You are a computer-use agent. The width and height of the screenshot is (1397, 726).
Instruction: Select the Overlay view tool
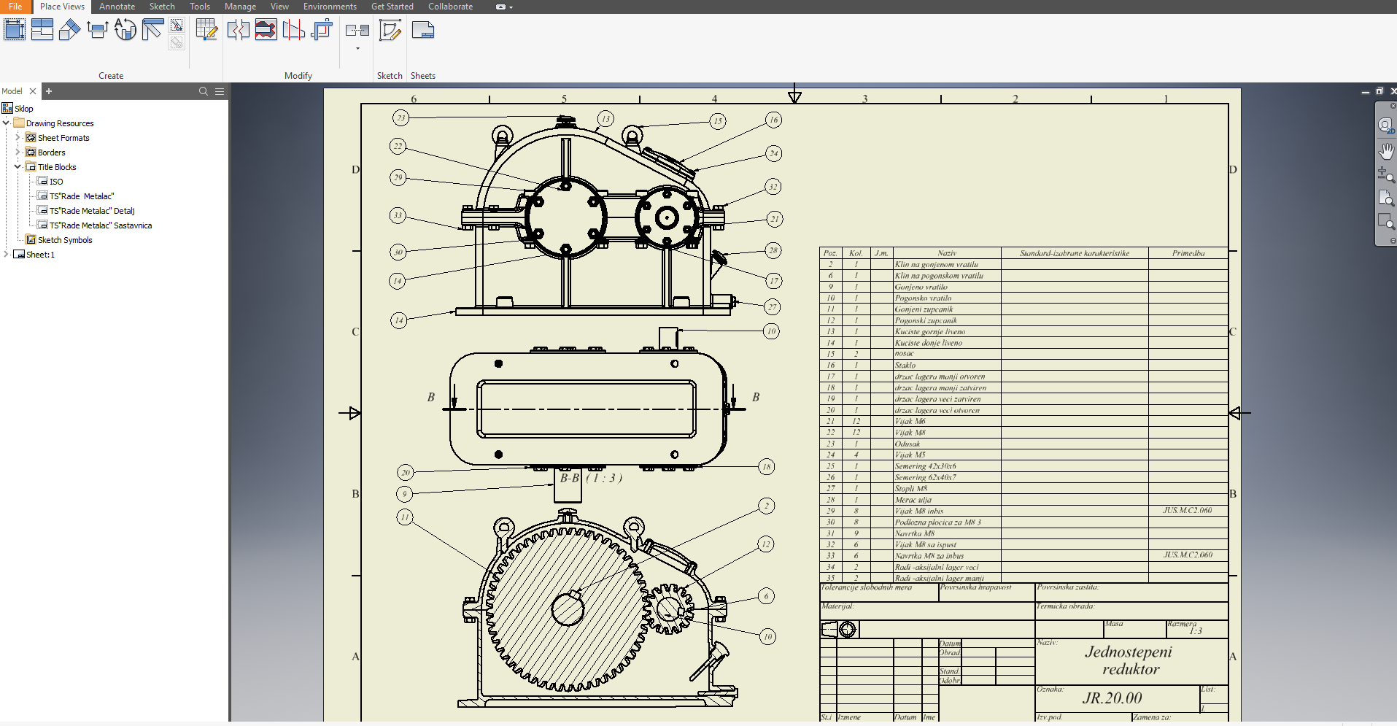(152, 30)
